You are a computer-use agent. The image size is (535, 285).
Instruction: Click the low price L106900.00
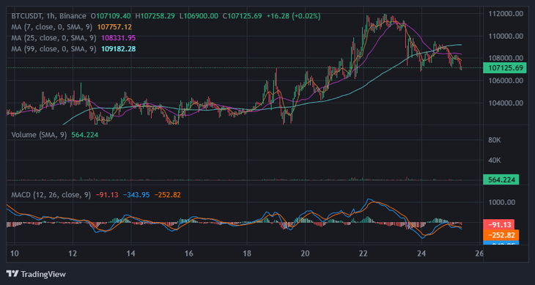coord(199,16)
